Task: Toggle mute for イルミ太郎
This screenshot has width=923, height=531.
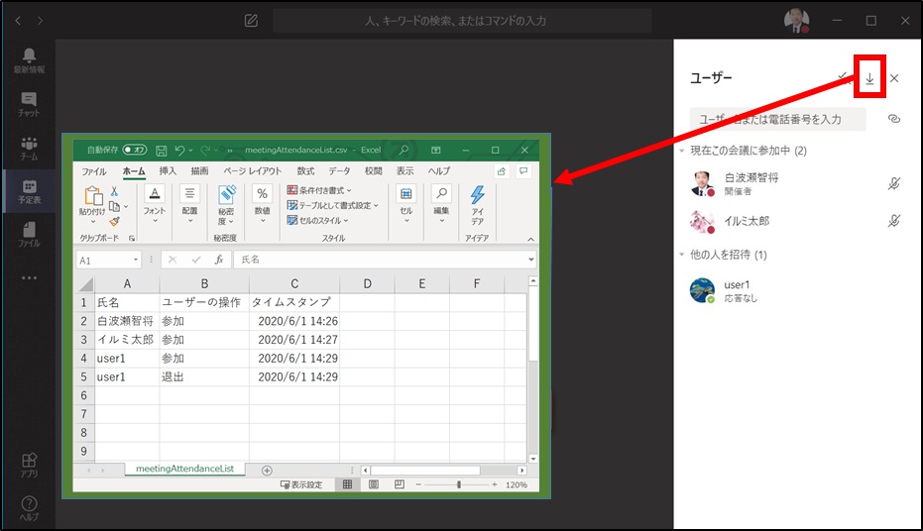Action: tap(894, 221)
